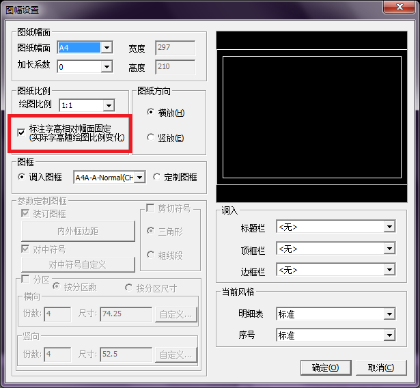This screenshot has height=388, width=420.
Task: Click the 确定(O) button
Action: [x=326, y=368]
